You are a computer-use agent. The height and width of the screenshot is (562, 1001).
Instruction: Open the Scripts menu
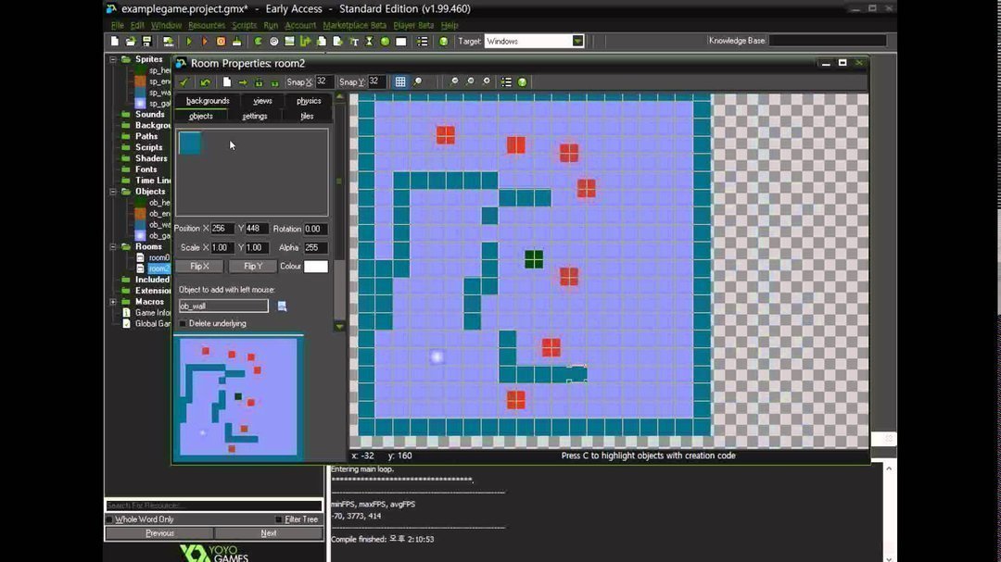coord(244,26)
